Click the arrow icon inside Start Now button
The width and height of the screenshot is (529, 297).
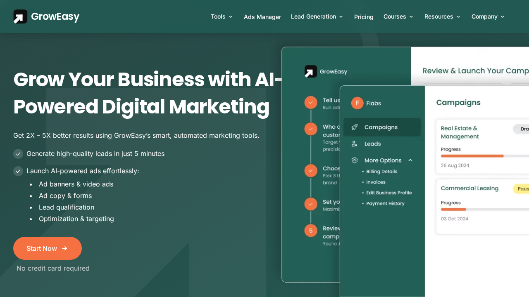click(64, 248)
